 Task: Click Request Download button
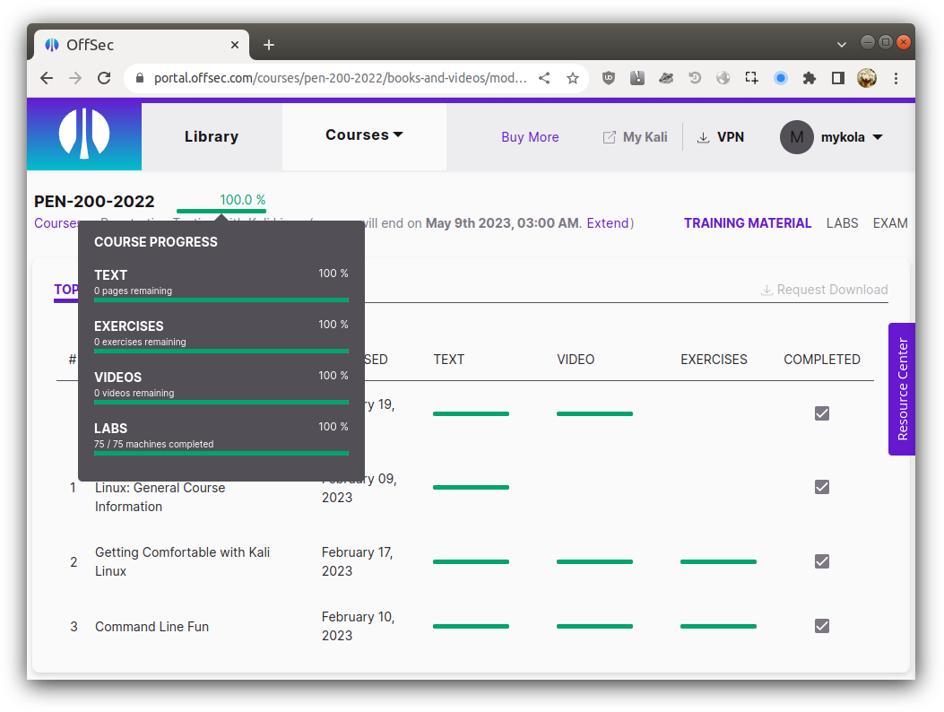pyautogui.click(x=824, y=290)
